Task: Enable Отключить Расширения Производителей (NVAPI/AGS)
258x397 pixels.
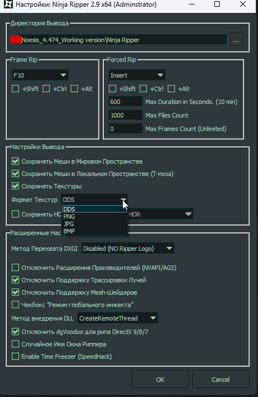Action: 15,268
